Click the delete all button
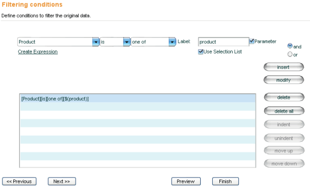Screen dimensions: 310x188 pyautogui.click(x=284, y=111)
